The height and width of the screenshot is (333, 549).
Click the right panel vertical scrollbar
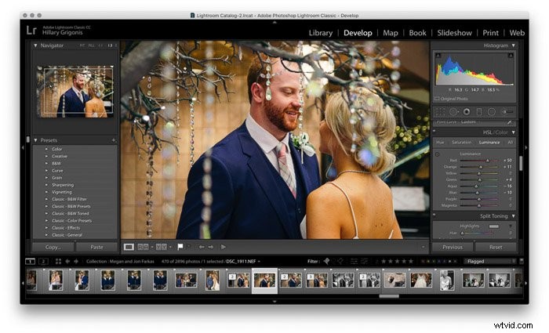[x=521, y=163]
